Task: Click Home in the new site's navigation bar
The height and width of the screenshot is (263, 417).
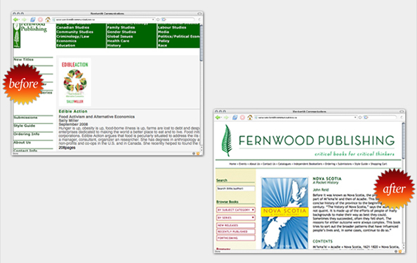Action: [x=232, y=164]
